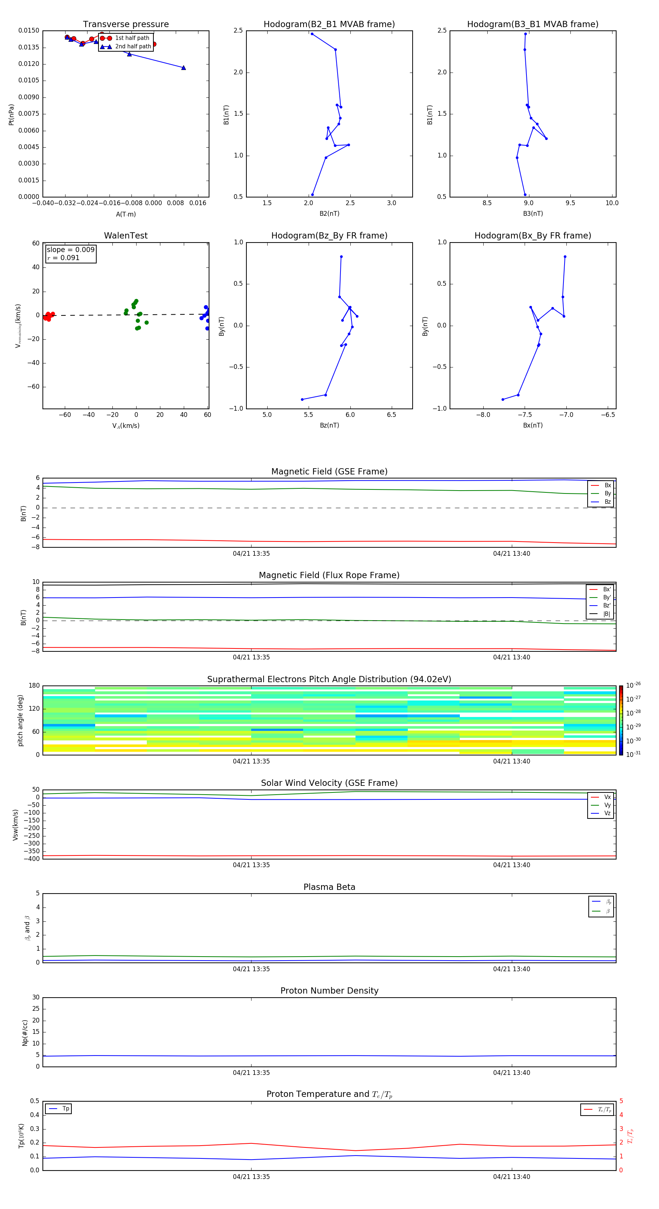Viewport: 659px width, 1209px height.
Task: Click the 'Hodogram(Bz_By FR frame)' title
Action: coord(329,235)
